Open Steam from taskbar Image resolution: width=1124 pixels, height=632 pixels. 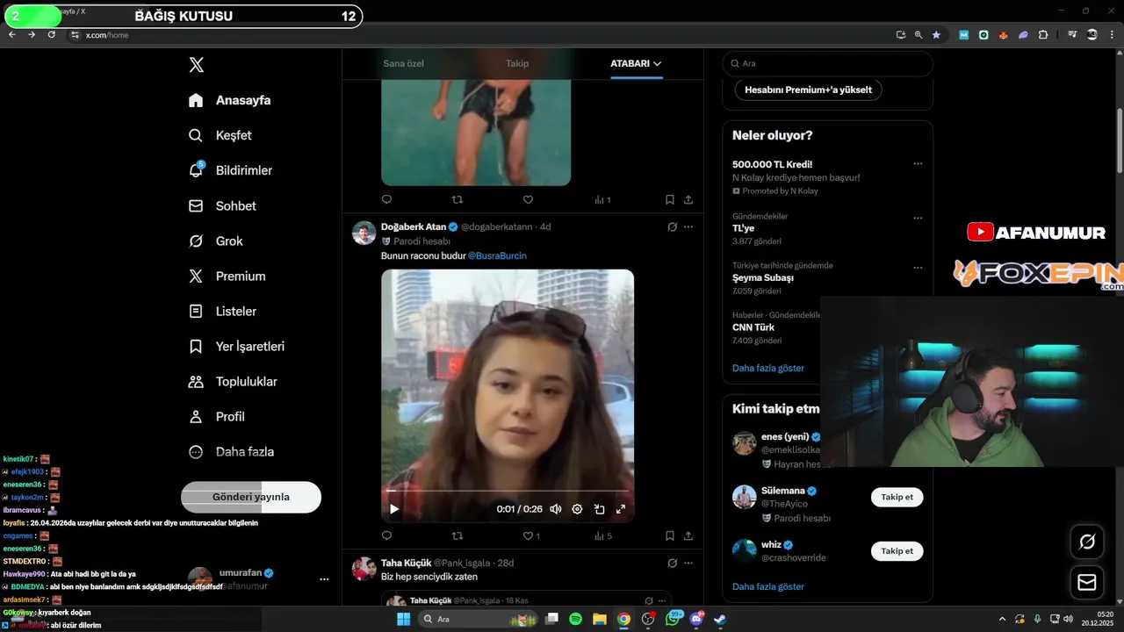pos(719,619)
